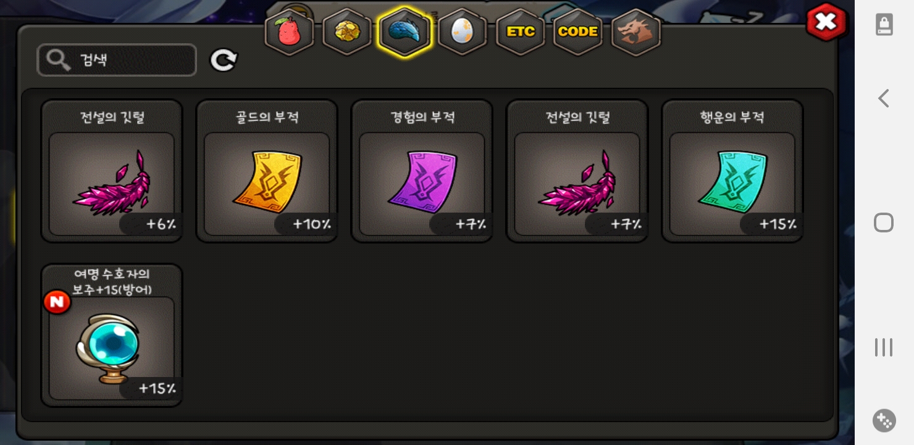
Task: Open the game tools controller icon
Action: click(884, 420)
